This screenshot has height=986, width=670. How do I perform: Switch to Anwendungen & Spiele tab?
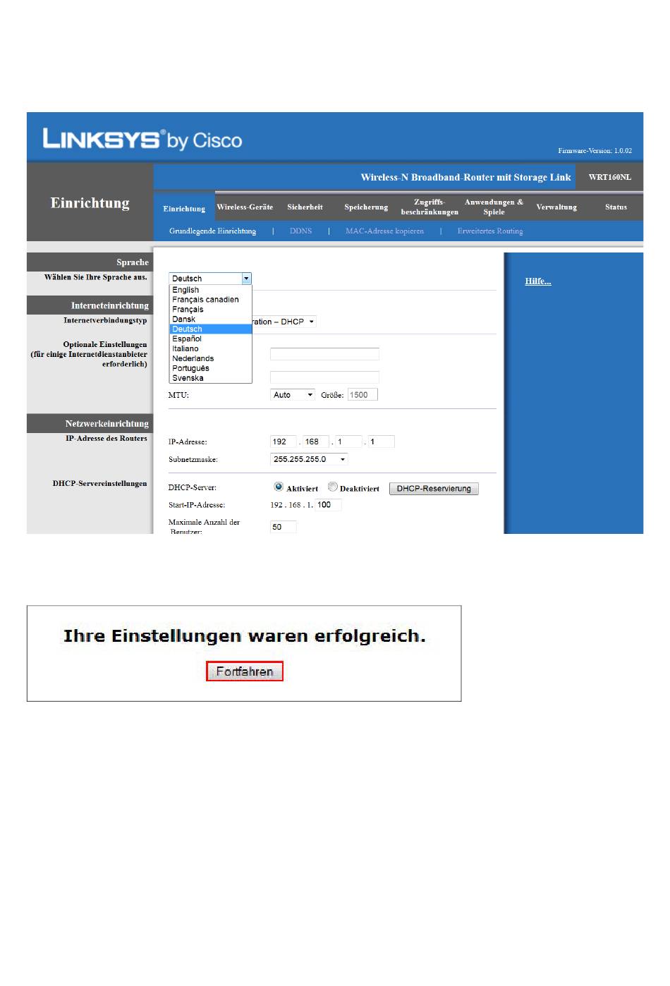494,207
